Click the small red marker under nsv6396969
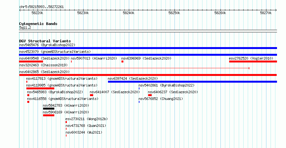Screen dimensions: 286x148 pos(122,62)
